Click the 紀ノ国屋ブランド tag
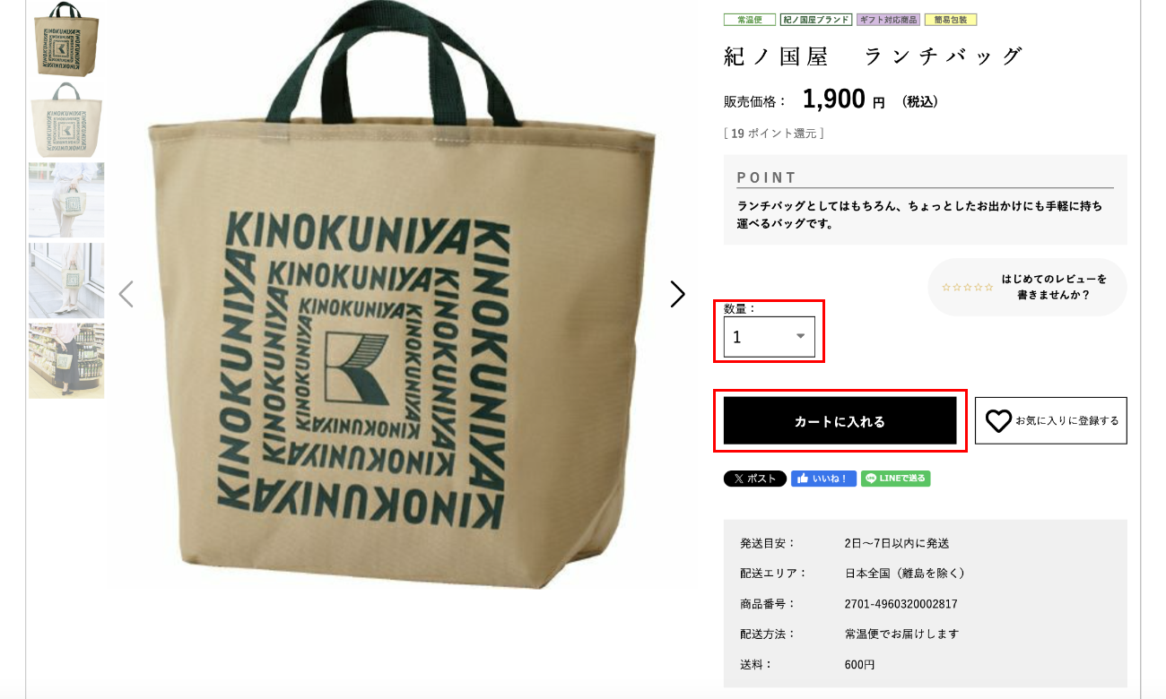 coord(816,20)
